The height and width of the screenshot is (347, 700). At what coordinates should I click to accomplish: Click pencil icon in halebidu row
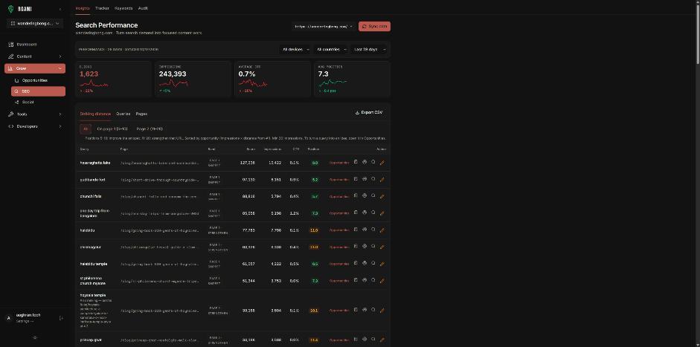382,230
